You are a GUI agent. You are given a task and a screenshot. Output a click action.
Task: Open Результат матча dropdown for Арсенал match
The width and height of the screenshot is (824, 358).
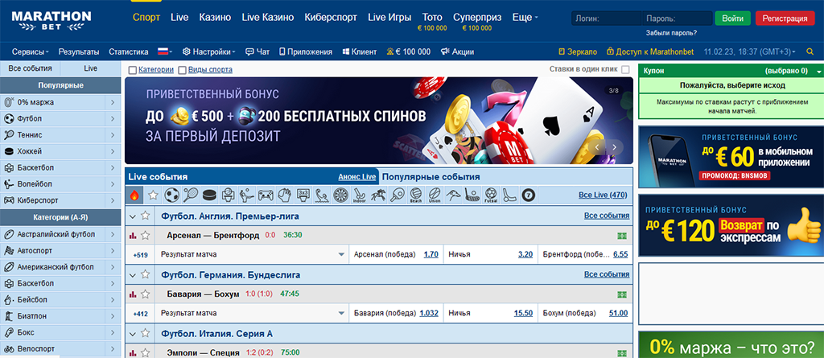pos(252,254)
